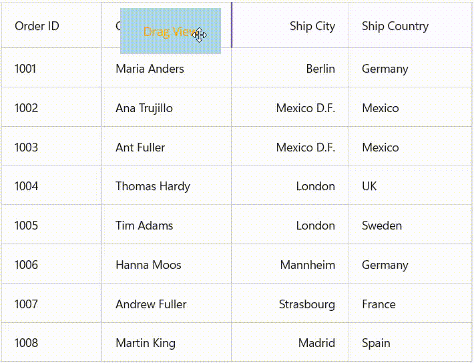Select the Tim Adams cell

144,226
